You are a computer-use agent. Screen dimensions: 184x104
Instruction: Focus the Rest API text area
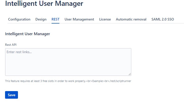pos(68,62)
